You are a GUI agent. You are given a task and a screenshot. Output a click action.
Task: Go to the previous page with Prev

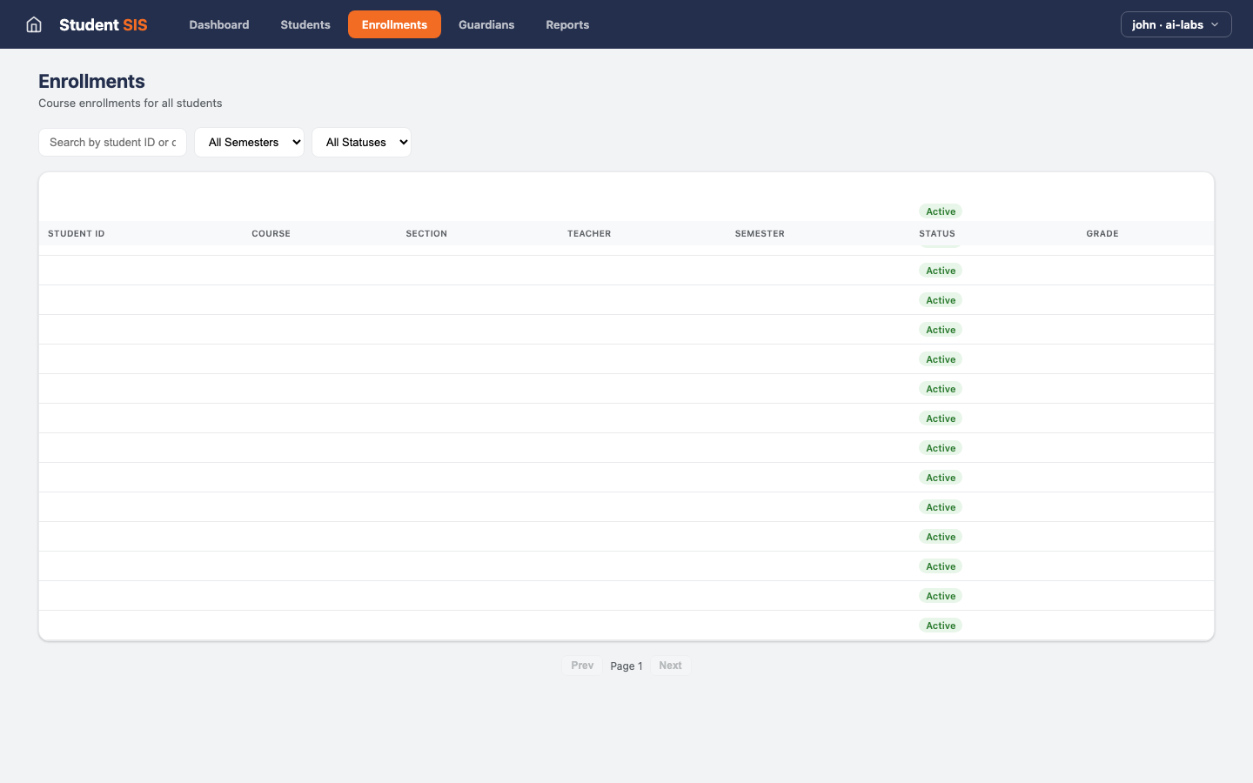coord(581,665)
